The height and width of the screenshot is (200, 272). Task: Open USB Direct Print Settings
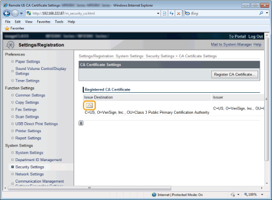37,124
